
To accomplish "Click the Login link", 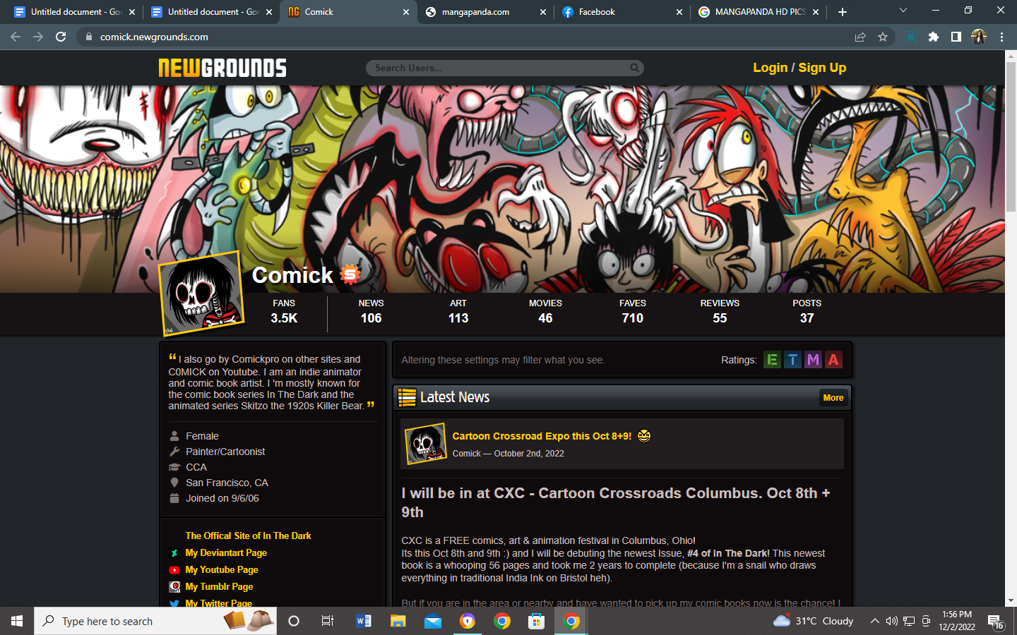I will point(770,68).
